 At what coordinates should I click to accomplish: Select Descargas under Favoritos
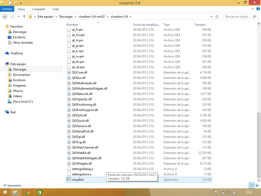(x=20, y=32)
